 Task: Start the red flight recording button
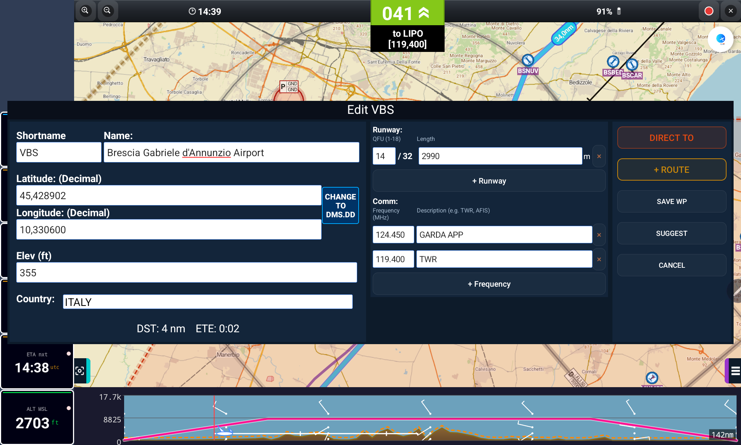click(708, 11)
